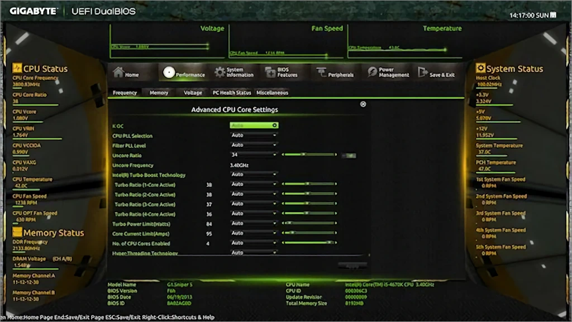Open Turbo Power Limit(Watts) dropdown

click(x=254, y=223)
